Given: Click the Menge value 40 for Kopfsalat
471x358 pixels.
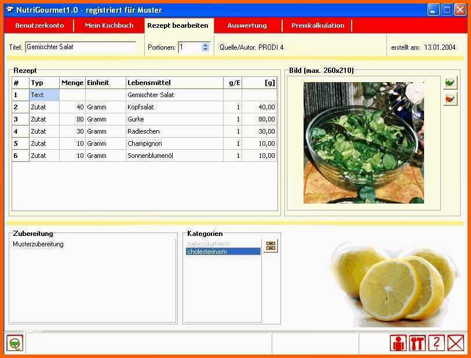Looking at the screenshot, I should (72, 107).
